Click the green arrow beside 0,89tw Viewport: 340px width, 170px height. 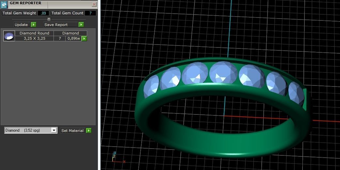click(x=84, y=39)
